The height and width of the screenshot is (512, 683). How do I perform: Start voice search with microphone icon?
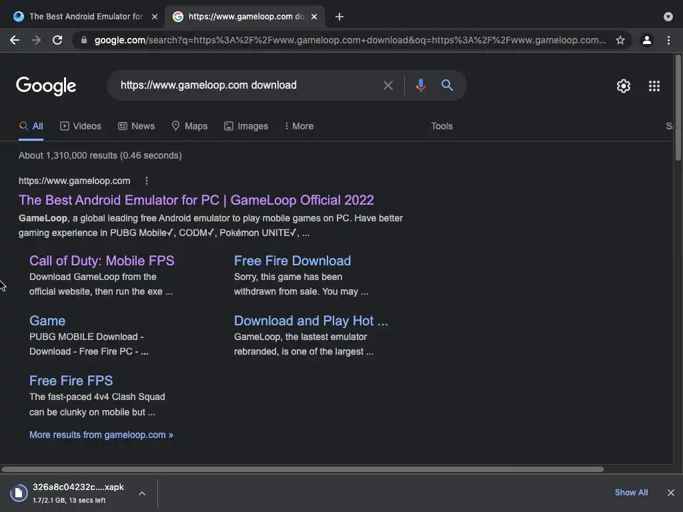(x=420, y=85)
